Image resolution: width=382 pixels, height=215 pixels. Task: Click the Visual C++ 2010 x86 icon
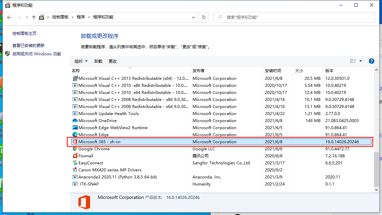pyautogui.click(x=75, y=85)
